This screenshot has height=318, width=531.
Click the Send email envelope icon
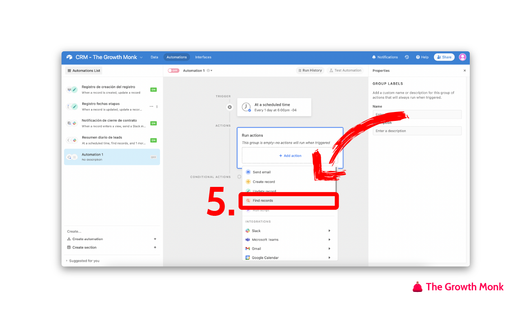point(248,172)
